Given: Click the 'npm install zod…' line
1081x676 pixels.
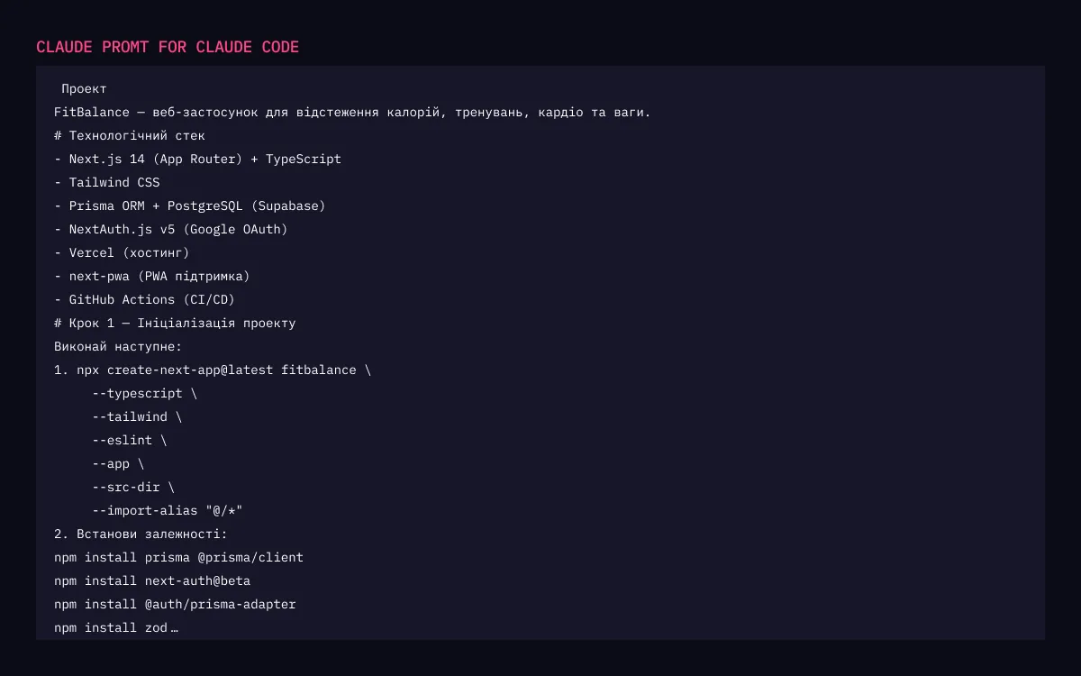Looking at the screenshot, I should (116, 627).
